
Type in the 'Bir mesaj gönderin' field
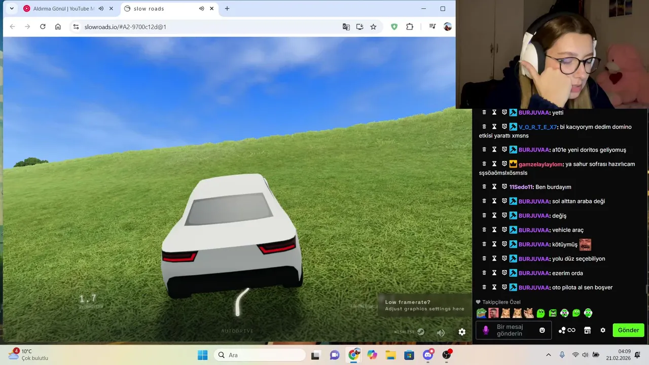(513, 330)
